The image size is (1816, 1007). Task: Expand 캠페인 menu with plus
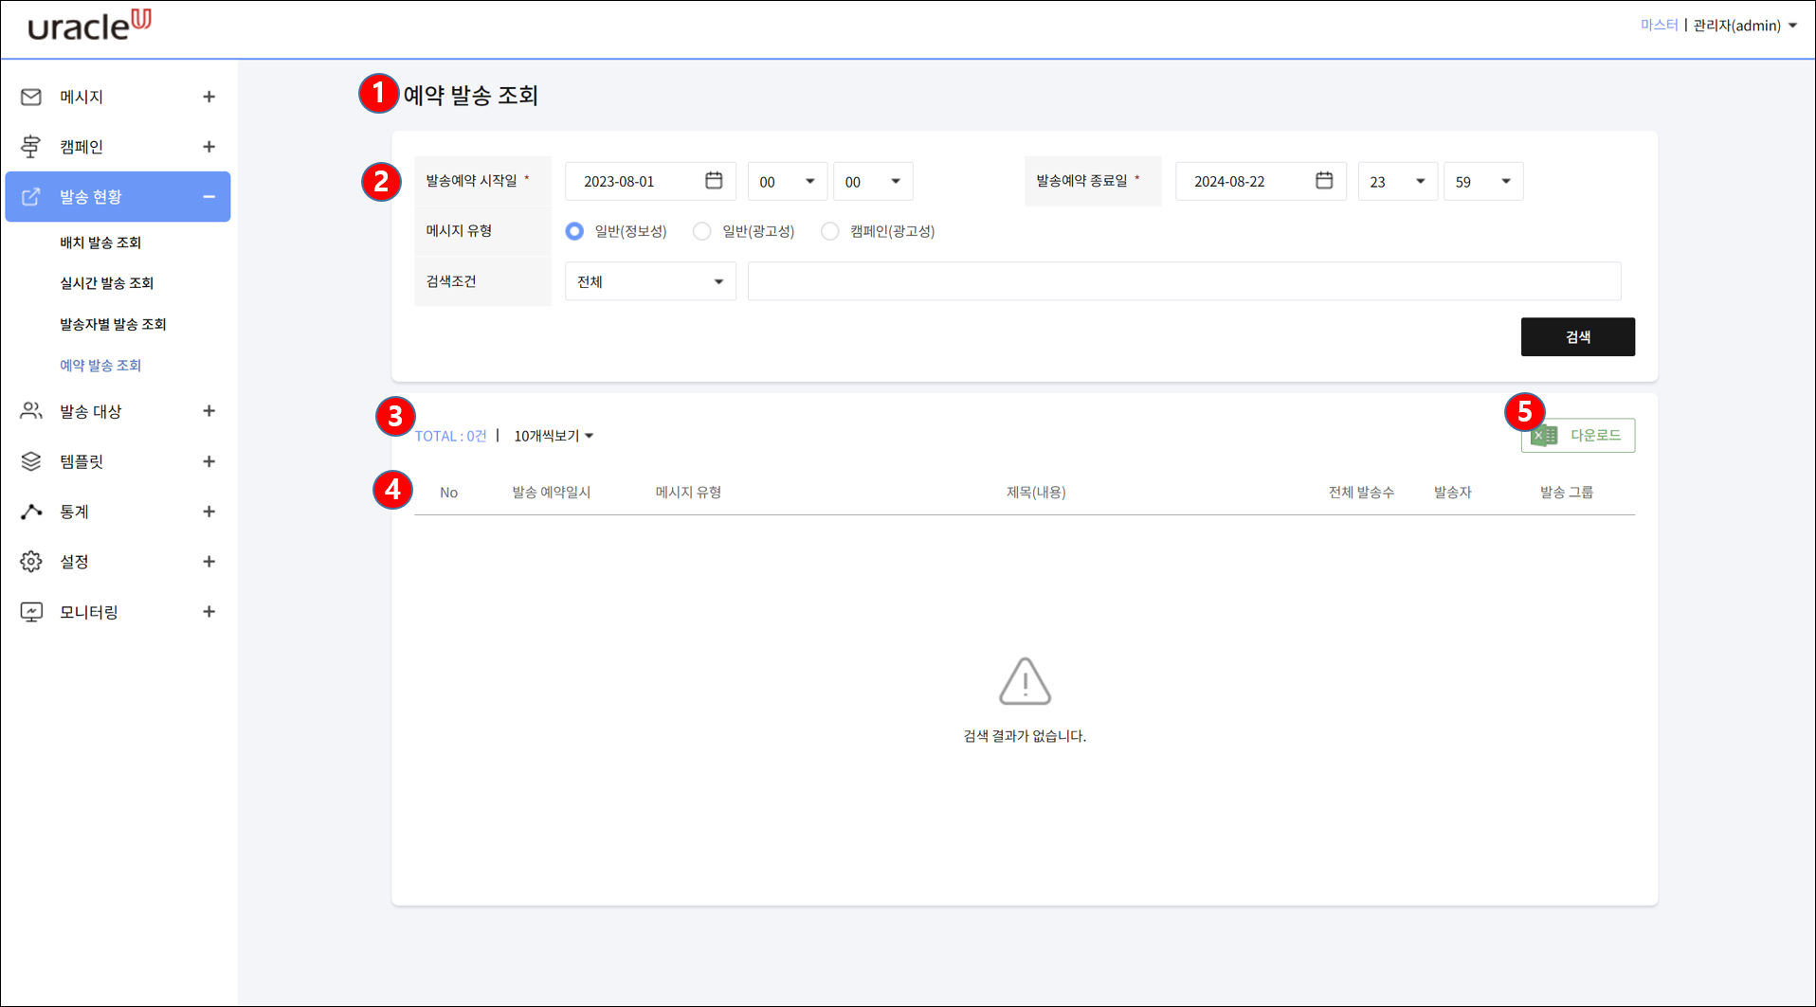pyautogui.click(x=209, y=147)
